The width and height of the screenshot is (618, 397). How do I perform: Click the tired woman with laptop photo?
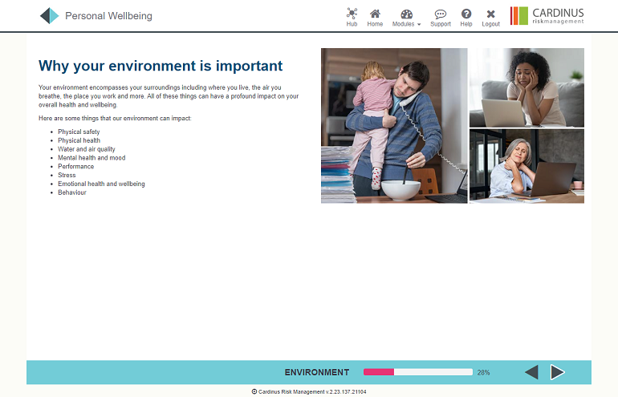527,87
